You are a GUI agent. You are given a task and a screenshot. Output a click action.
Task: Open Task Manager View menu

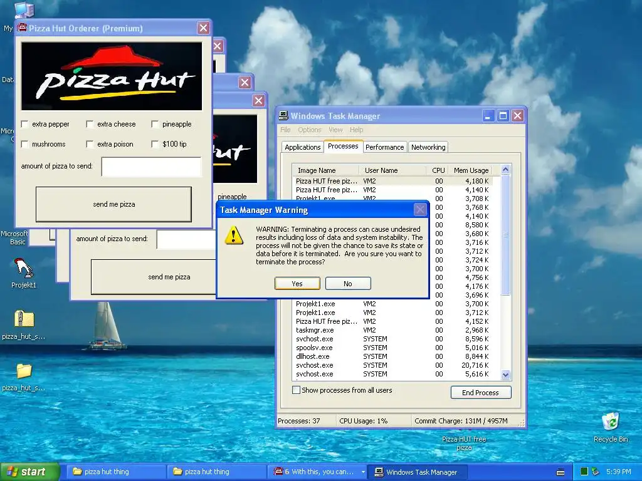(x=335, y=130)
